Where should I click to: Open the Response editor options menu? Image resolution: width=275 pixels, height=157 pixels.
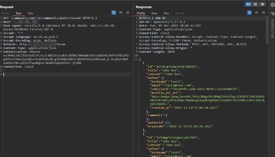[263, 12]
